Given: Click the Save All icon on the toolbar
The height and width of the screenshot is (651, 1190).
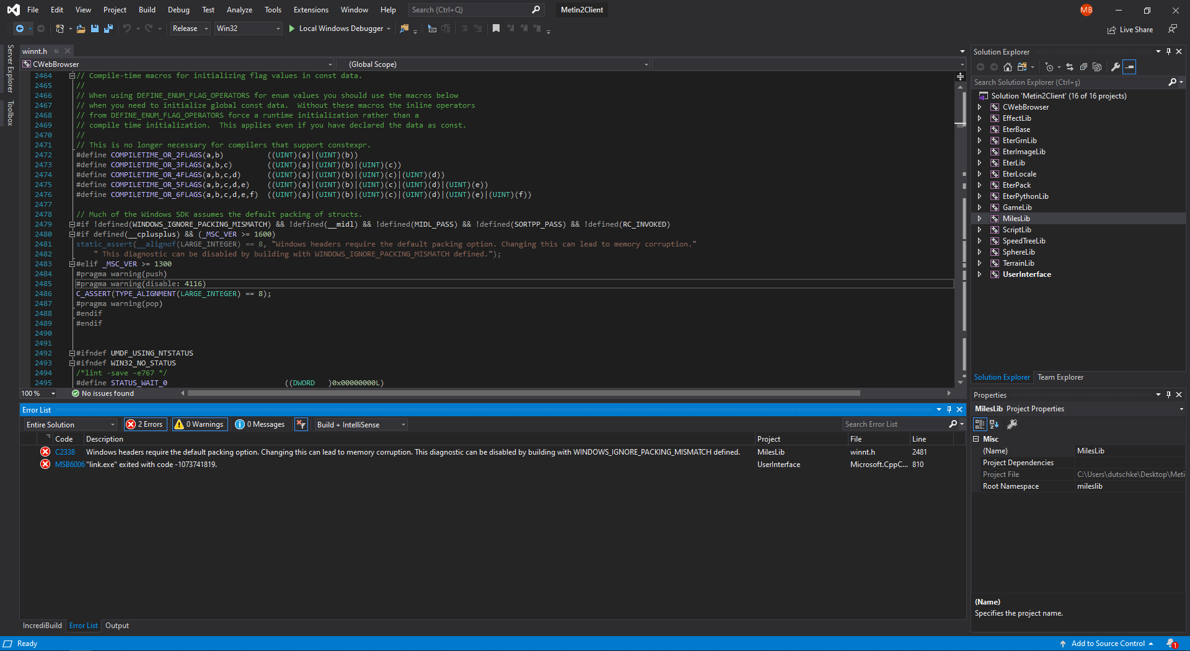Looking at the screenshot, I should [x=108, y=28].
